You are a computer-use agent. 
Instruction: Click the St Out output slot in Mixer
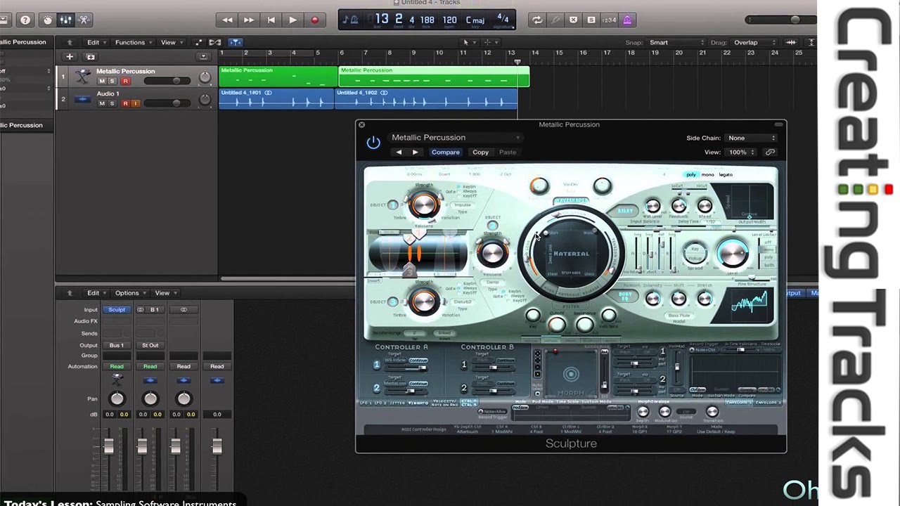[150, 346]
